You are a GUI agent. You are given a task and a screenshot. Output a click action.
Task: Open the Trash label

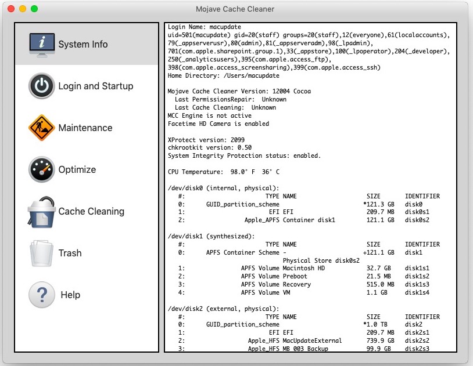(x=70, y=253)
